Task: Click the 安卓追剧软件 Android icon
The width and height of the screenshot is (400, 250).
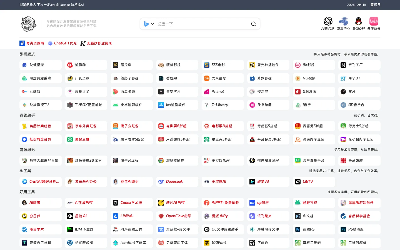Action: point(116,105)
